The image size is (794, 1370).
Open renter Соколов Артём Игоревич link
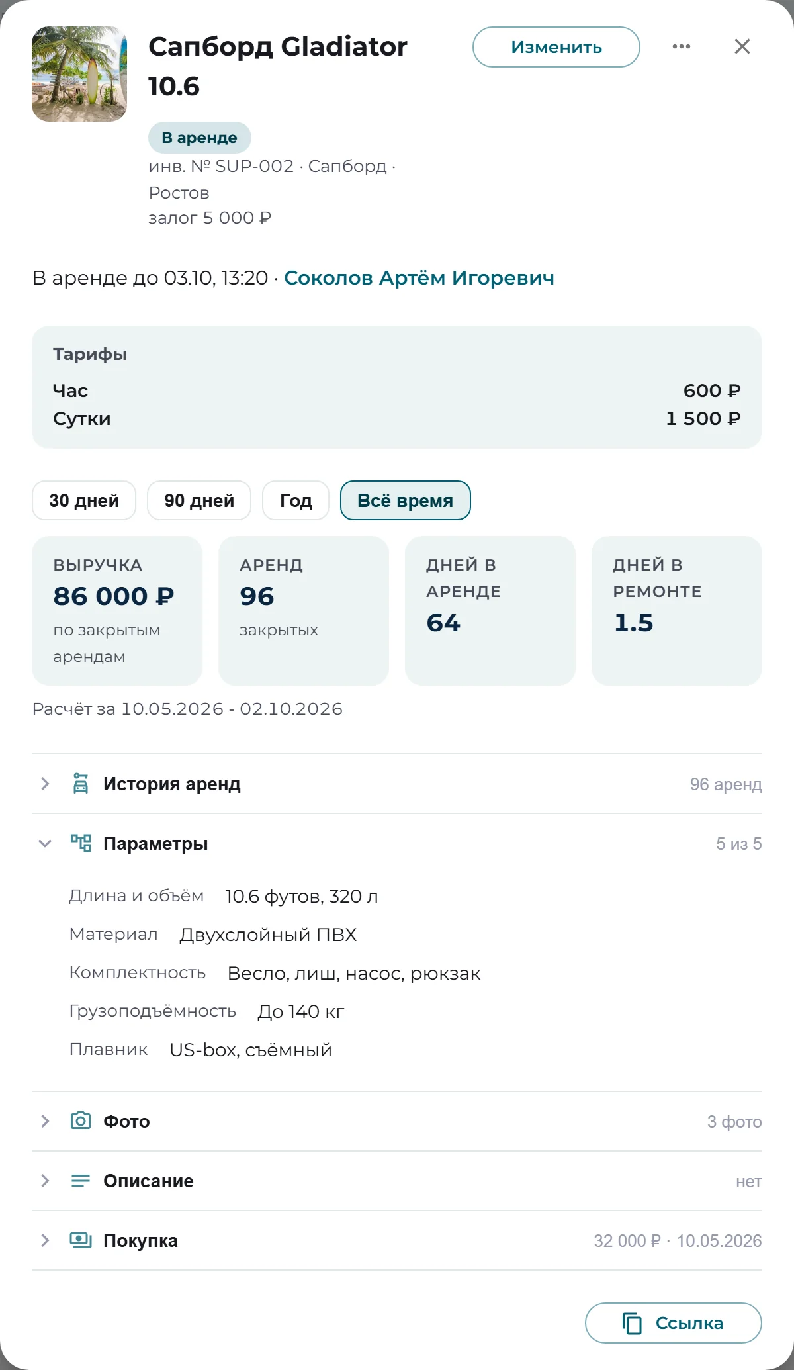(x=419, y=278)
